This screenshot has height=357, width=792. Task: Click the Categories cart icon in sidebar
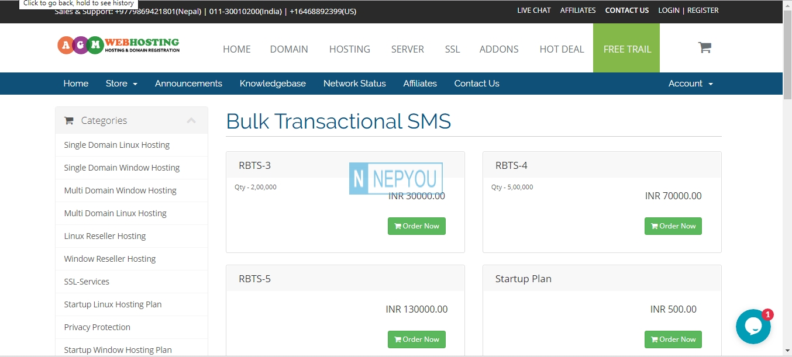coord(69,120)
